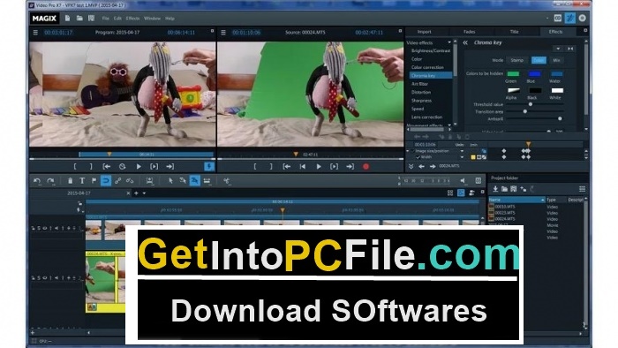618x348 pixels.
Task: Click the Mix mode button
Action: (556, 60)
